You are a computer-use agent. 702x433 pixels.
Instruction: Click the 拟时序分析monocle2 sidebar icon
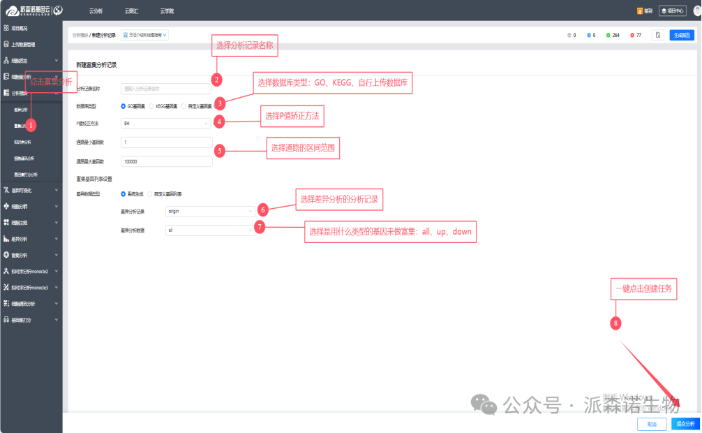click(6, 271)
